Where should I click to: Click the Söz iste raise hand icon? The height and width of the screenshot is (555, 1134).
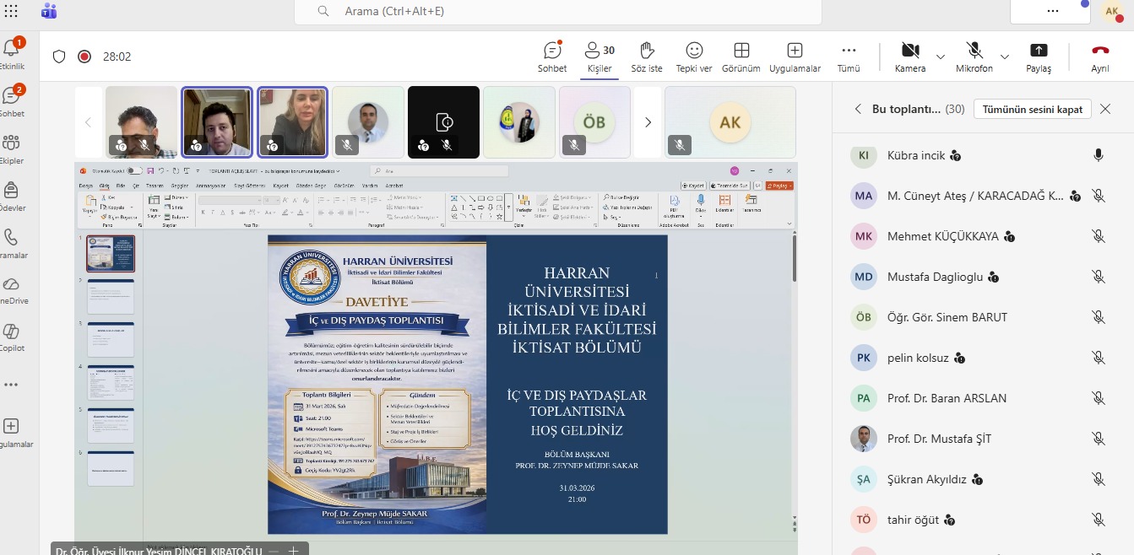coord(647,57)
